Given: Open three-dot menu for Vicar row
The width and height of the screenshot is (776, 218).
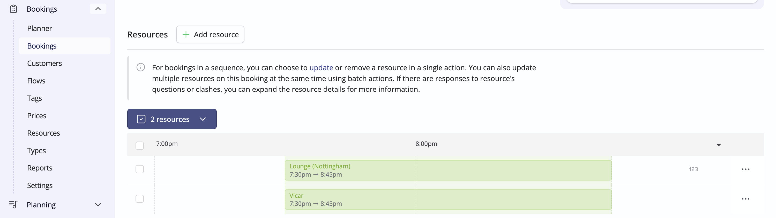Looking at the screenshot, I should pos(745,199).
